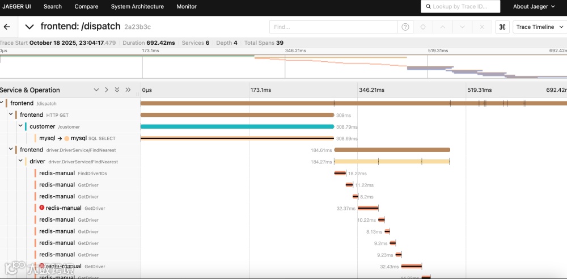Go back using the left arrow icon
The height and width of the screenshot is (279, 567).
tap(6, 27)
